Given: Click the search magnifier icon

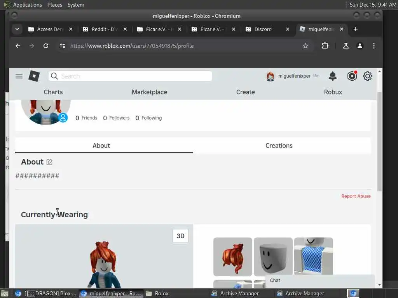Looking at the screenshot, I should click(54, 76).
